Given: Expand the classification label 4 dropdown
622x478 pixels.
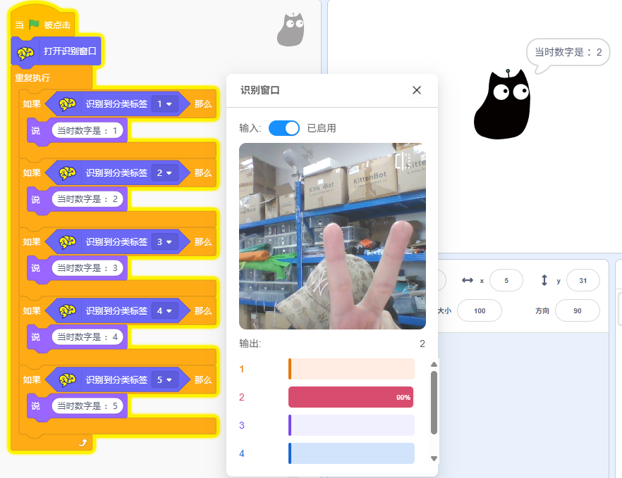Looking at the screenshot, I should [x=164, y=311].
